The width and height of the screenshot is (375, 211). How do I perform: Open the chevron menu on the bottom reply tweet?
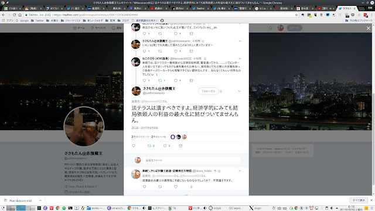coord(240,171)
